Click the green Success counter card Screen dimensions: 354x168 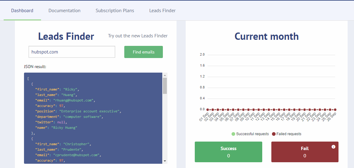[229, 152]
